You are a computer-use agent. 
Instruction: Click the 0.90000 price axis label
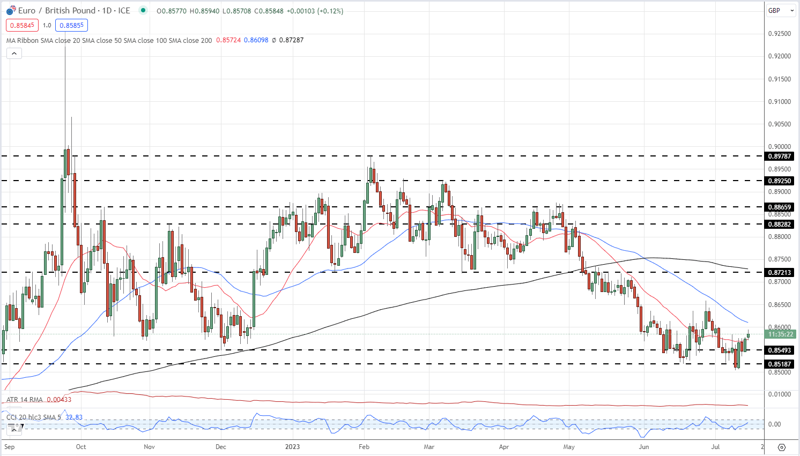(x=780, y=147)
